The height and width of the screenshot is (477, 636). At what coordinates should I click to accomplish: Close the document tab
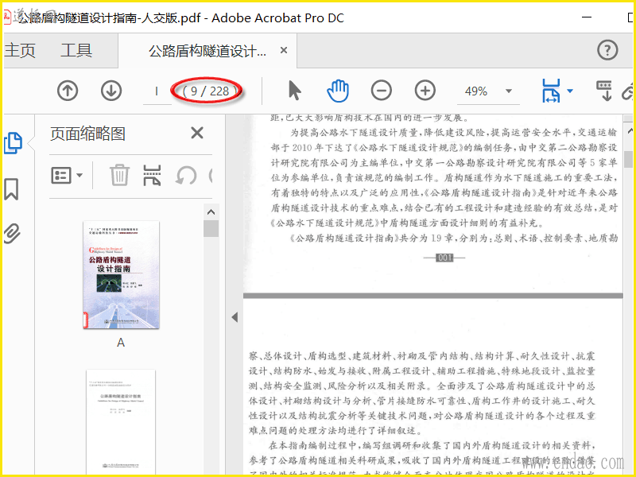coord(284,50)
